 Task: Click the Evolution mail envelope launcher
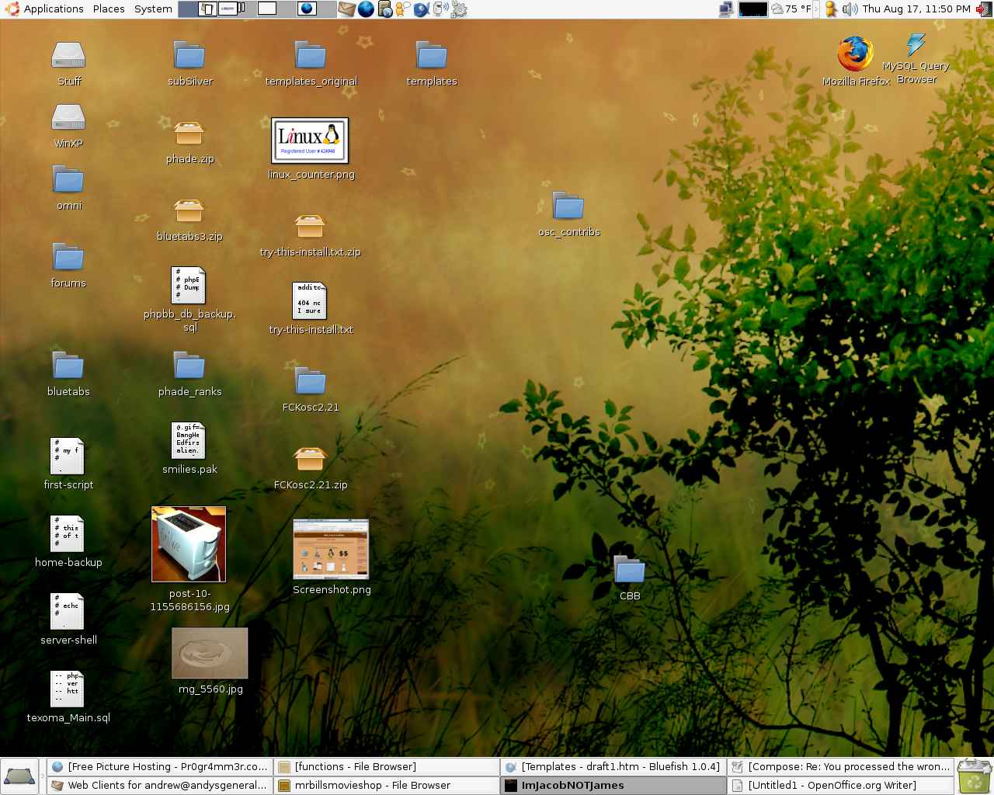pyautogui.click(x=346, y=9)
